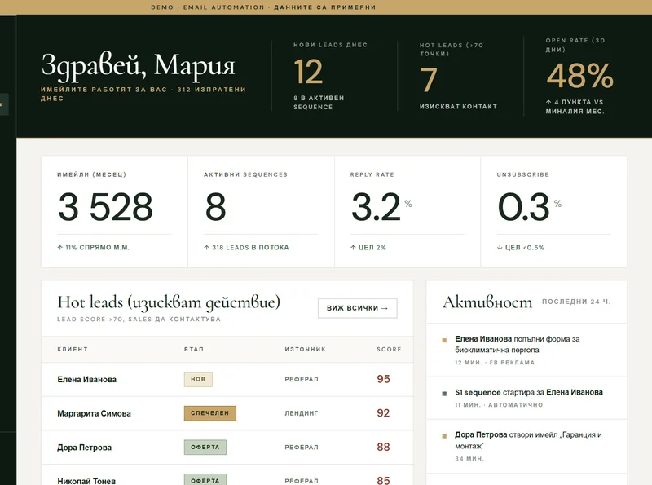Click the СПЕЧЕЛЕН stage badge

tap(210, 413)
